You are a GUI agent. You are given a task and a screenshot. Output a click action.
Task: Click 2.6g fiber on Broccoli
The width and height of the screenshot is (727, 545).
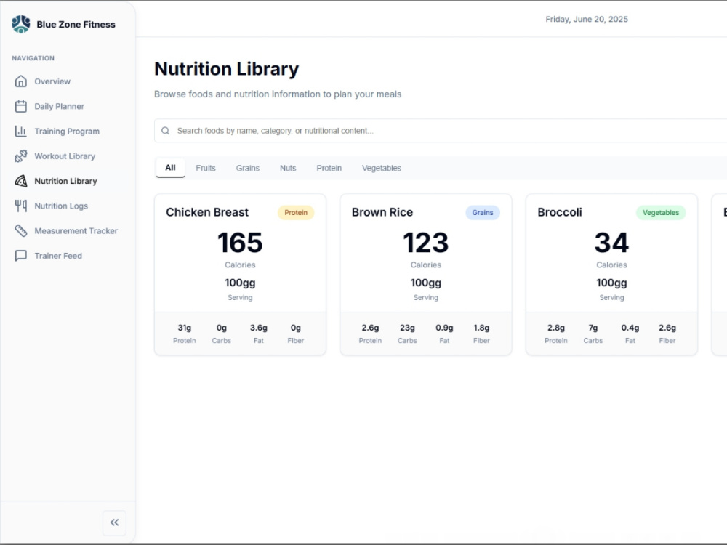(x=667, y=328)
